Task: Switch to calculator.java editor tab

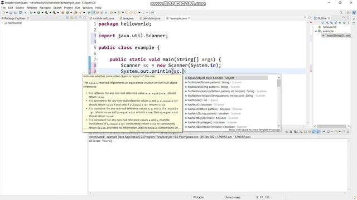Action: coord(151,18)
